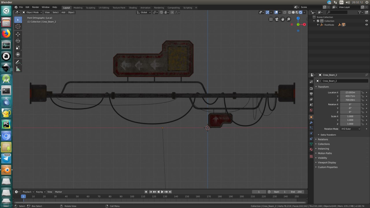Open the Material properties tab
Image resolution: width=370 pixels, height=208 pixels.
(311, 149)
